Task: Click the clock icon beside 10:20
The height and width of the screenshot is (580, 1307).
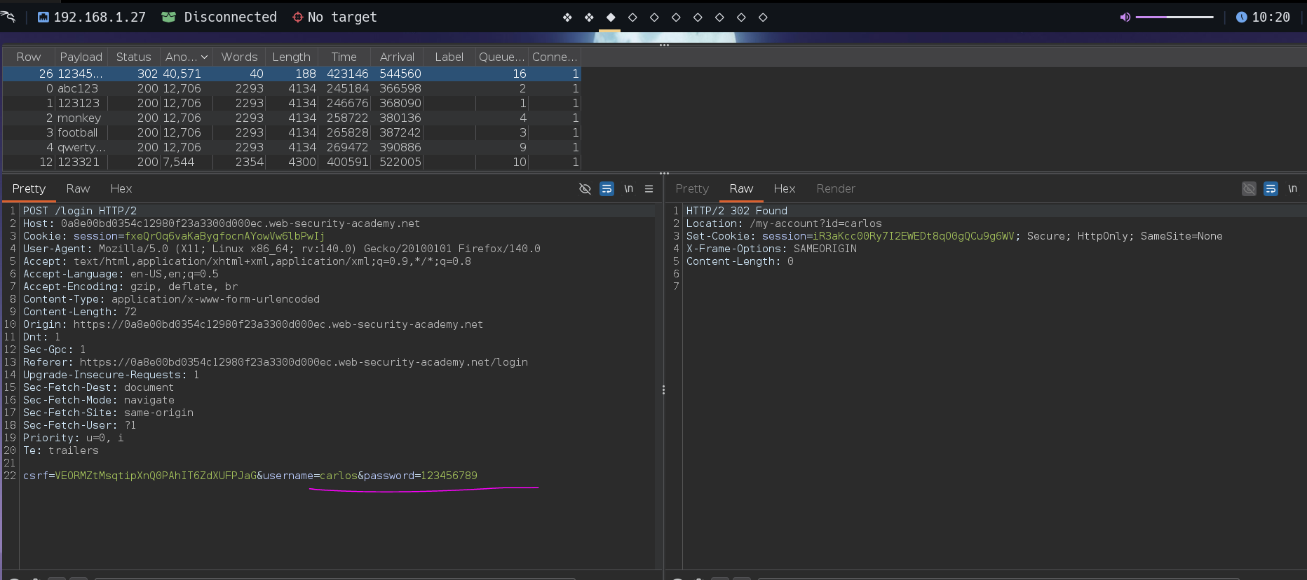Action: click(x=1241, y=17)
